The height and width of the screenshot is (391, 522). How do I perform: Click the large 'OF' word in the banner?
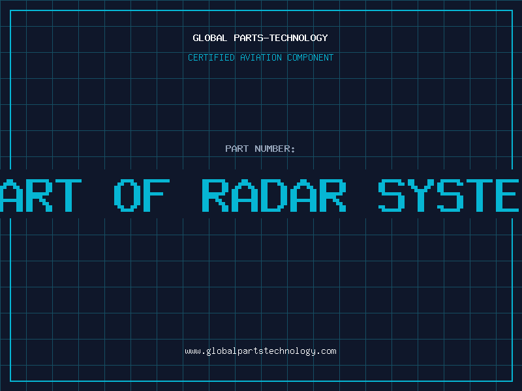[x=142, y=195]
